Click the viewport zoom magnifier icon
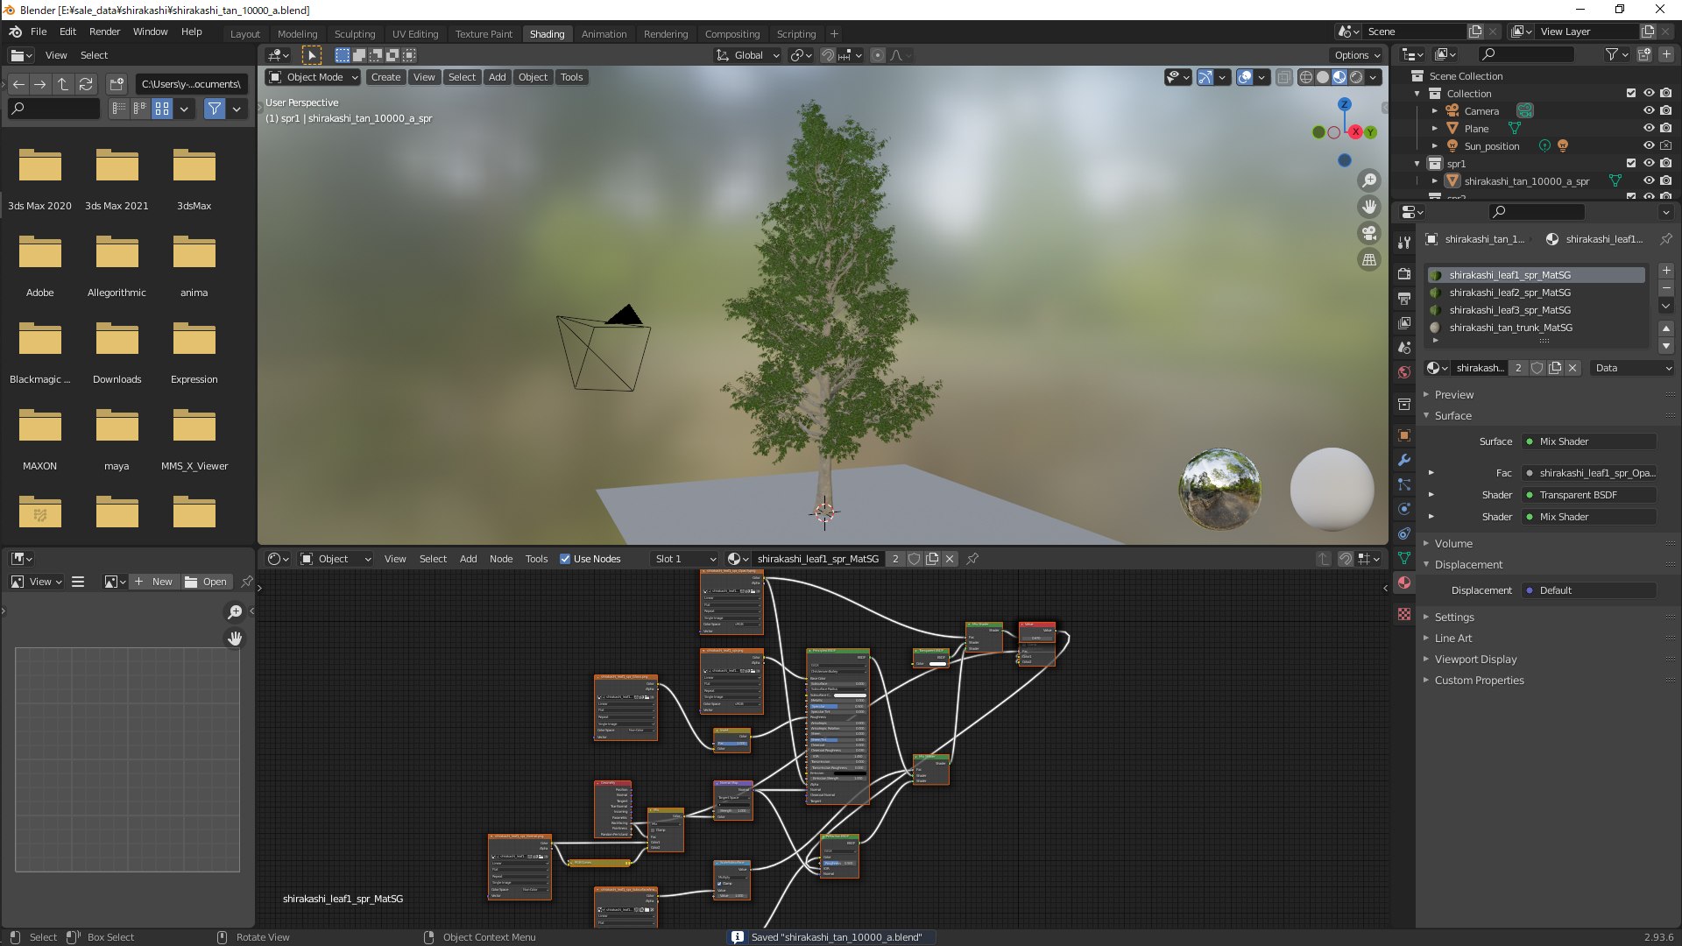Viewport: 1682px width, 946px height. click(x=1368, y=181)
